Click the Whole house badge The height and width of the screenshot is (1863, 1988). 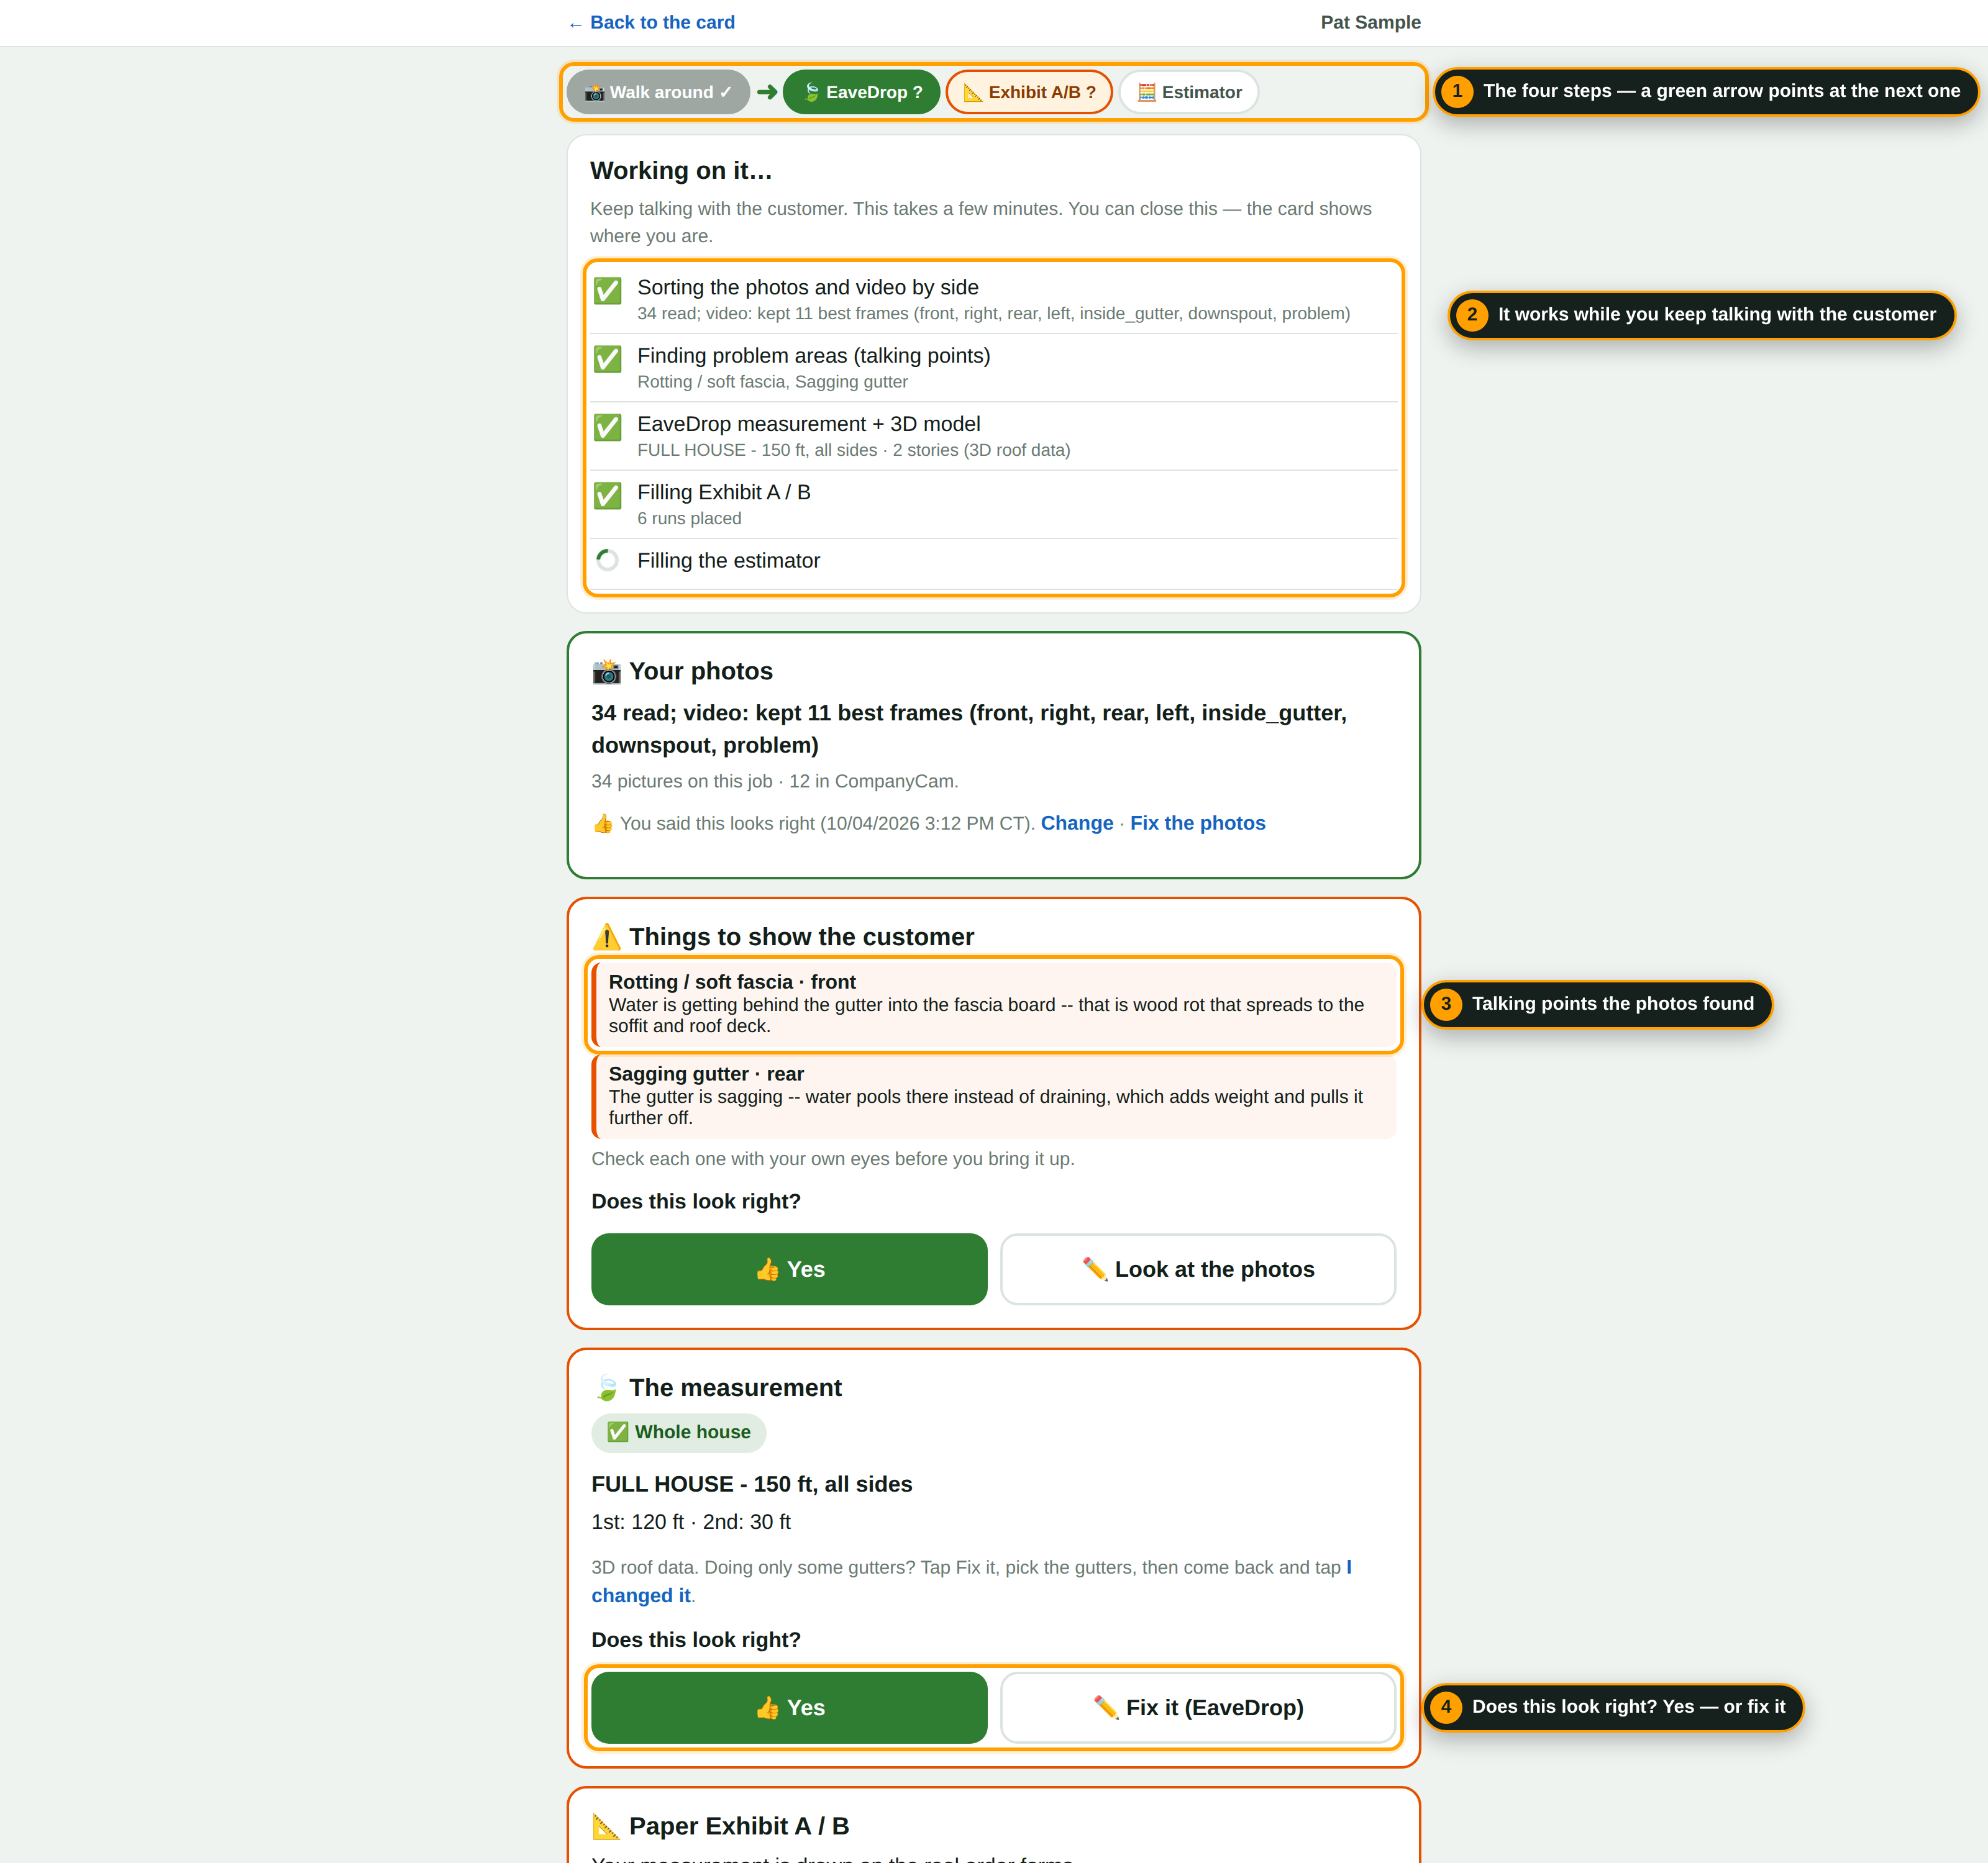coord(679,1432)
